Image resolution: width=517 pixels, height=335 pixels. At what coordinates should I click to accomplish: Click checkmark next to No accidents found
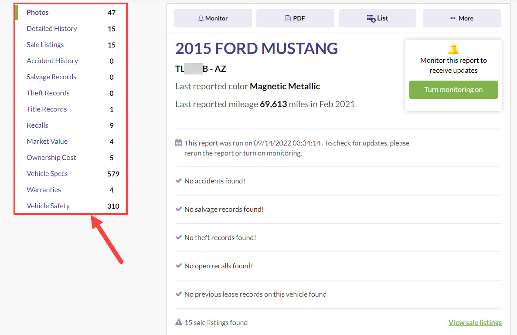(179, 180)
